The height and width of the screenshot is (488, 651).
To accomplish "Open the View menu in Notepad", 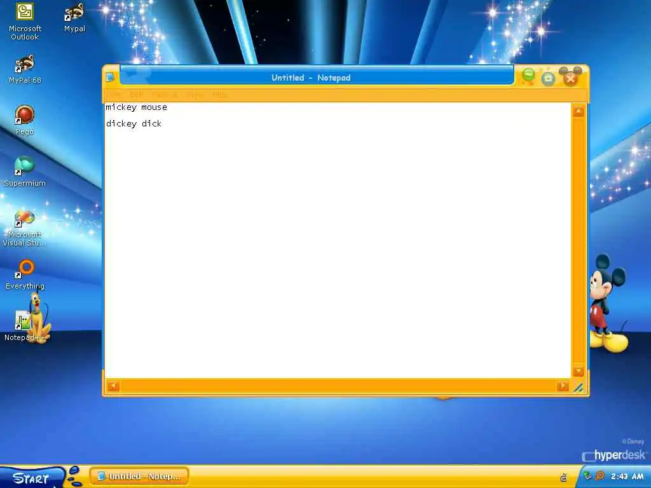I will tap(195, 95).
